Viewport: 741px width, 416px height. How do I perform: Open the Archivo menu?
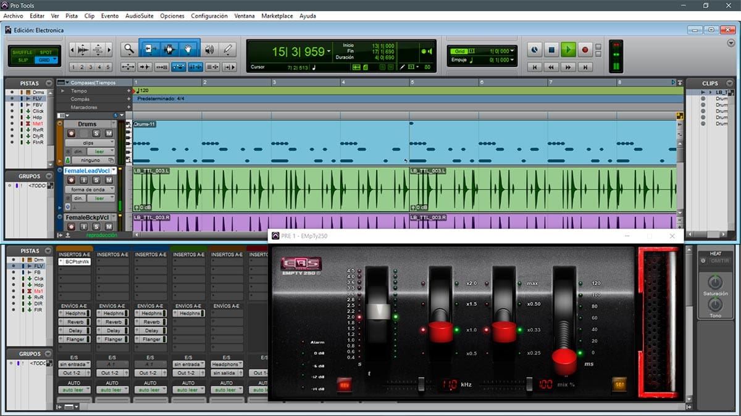pyautogui.click(x=13, y=15)
